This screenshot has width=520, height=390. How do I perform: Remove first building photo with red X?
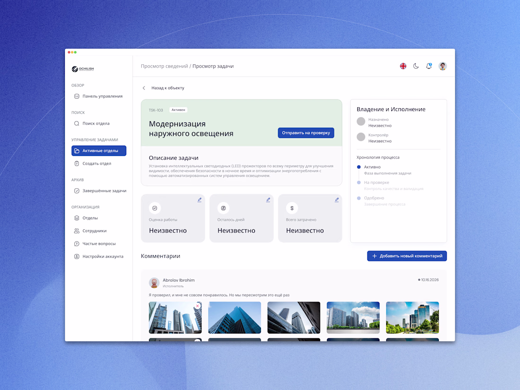198,306
